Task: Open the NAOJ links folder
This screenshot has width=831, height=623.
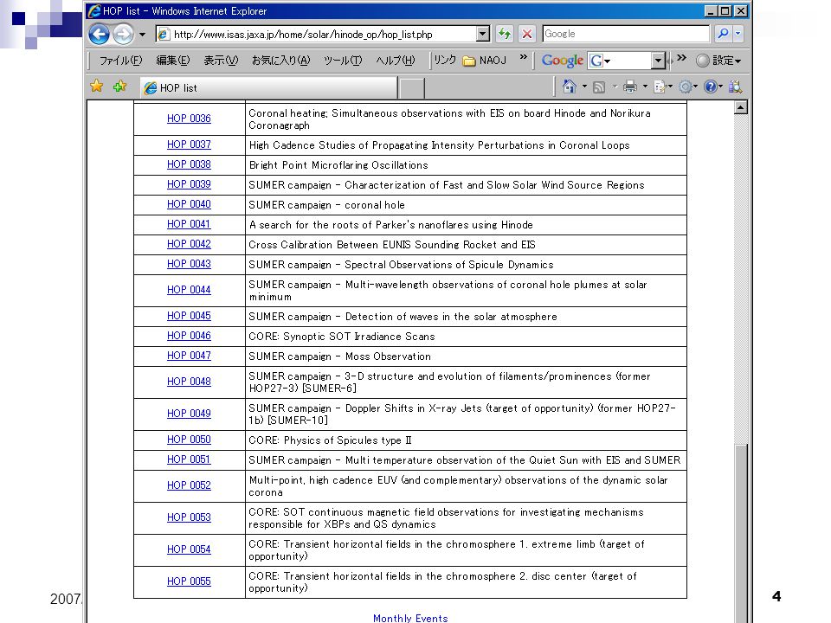Action: point(485,61)
